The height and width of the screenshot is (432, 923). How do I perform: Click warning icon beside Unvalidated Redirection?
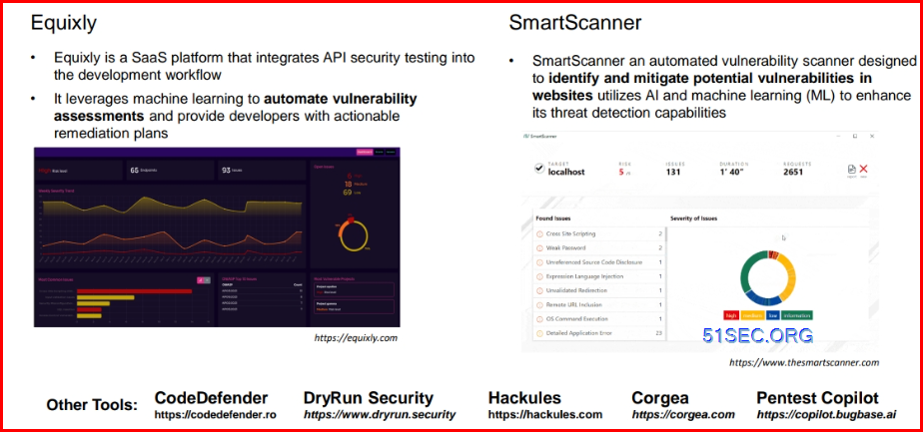click(539, 290)
